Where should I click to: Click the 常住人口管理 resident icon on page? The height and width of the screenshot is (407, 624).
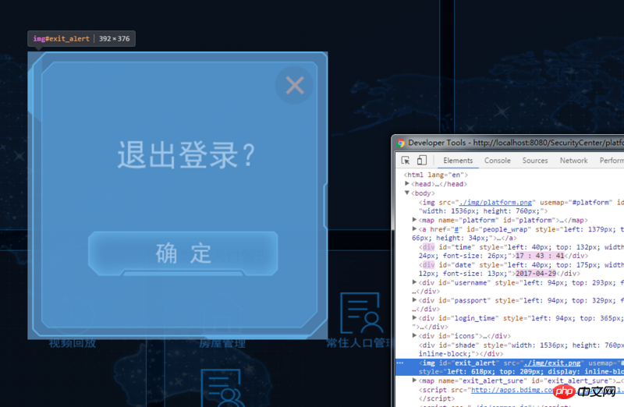(x=360, y=313)
